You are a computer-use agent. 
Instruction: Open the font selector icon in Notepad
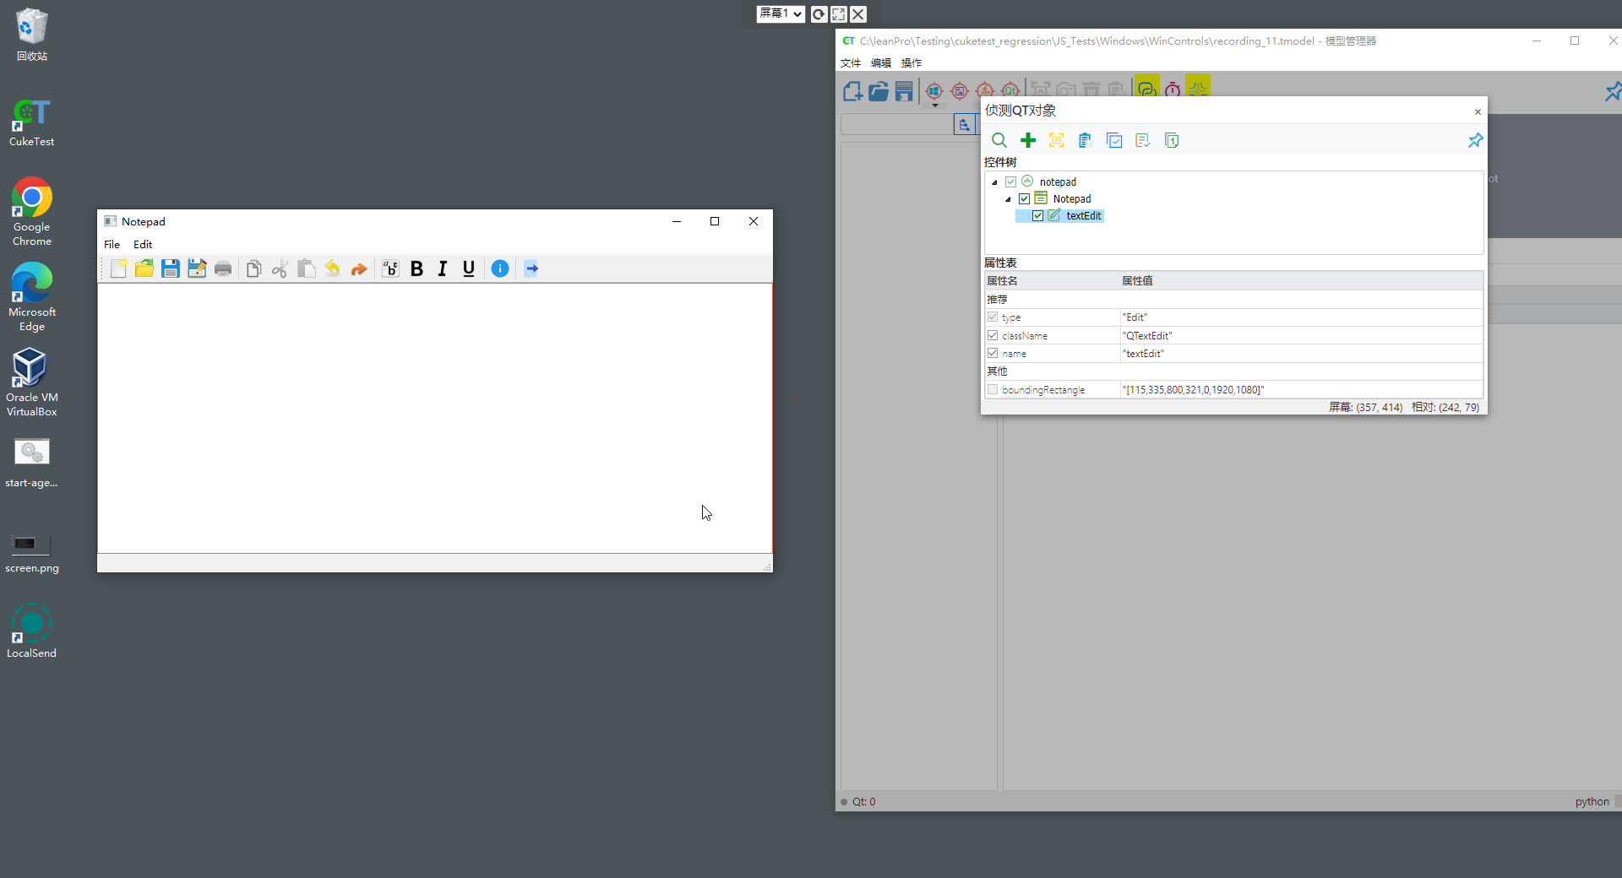click(x=390, y=269)
